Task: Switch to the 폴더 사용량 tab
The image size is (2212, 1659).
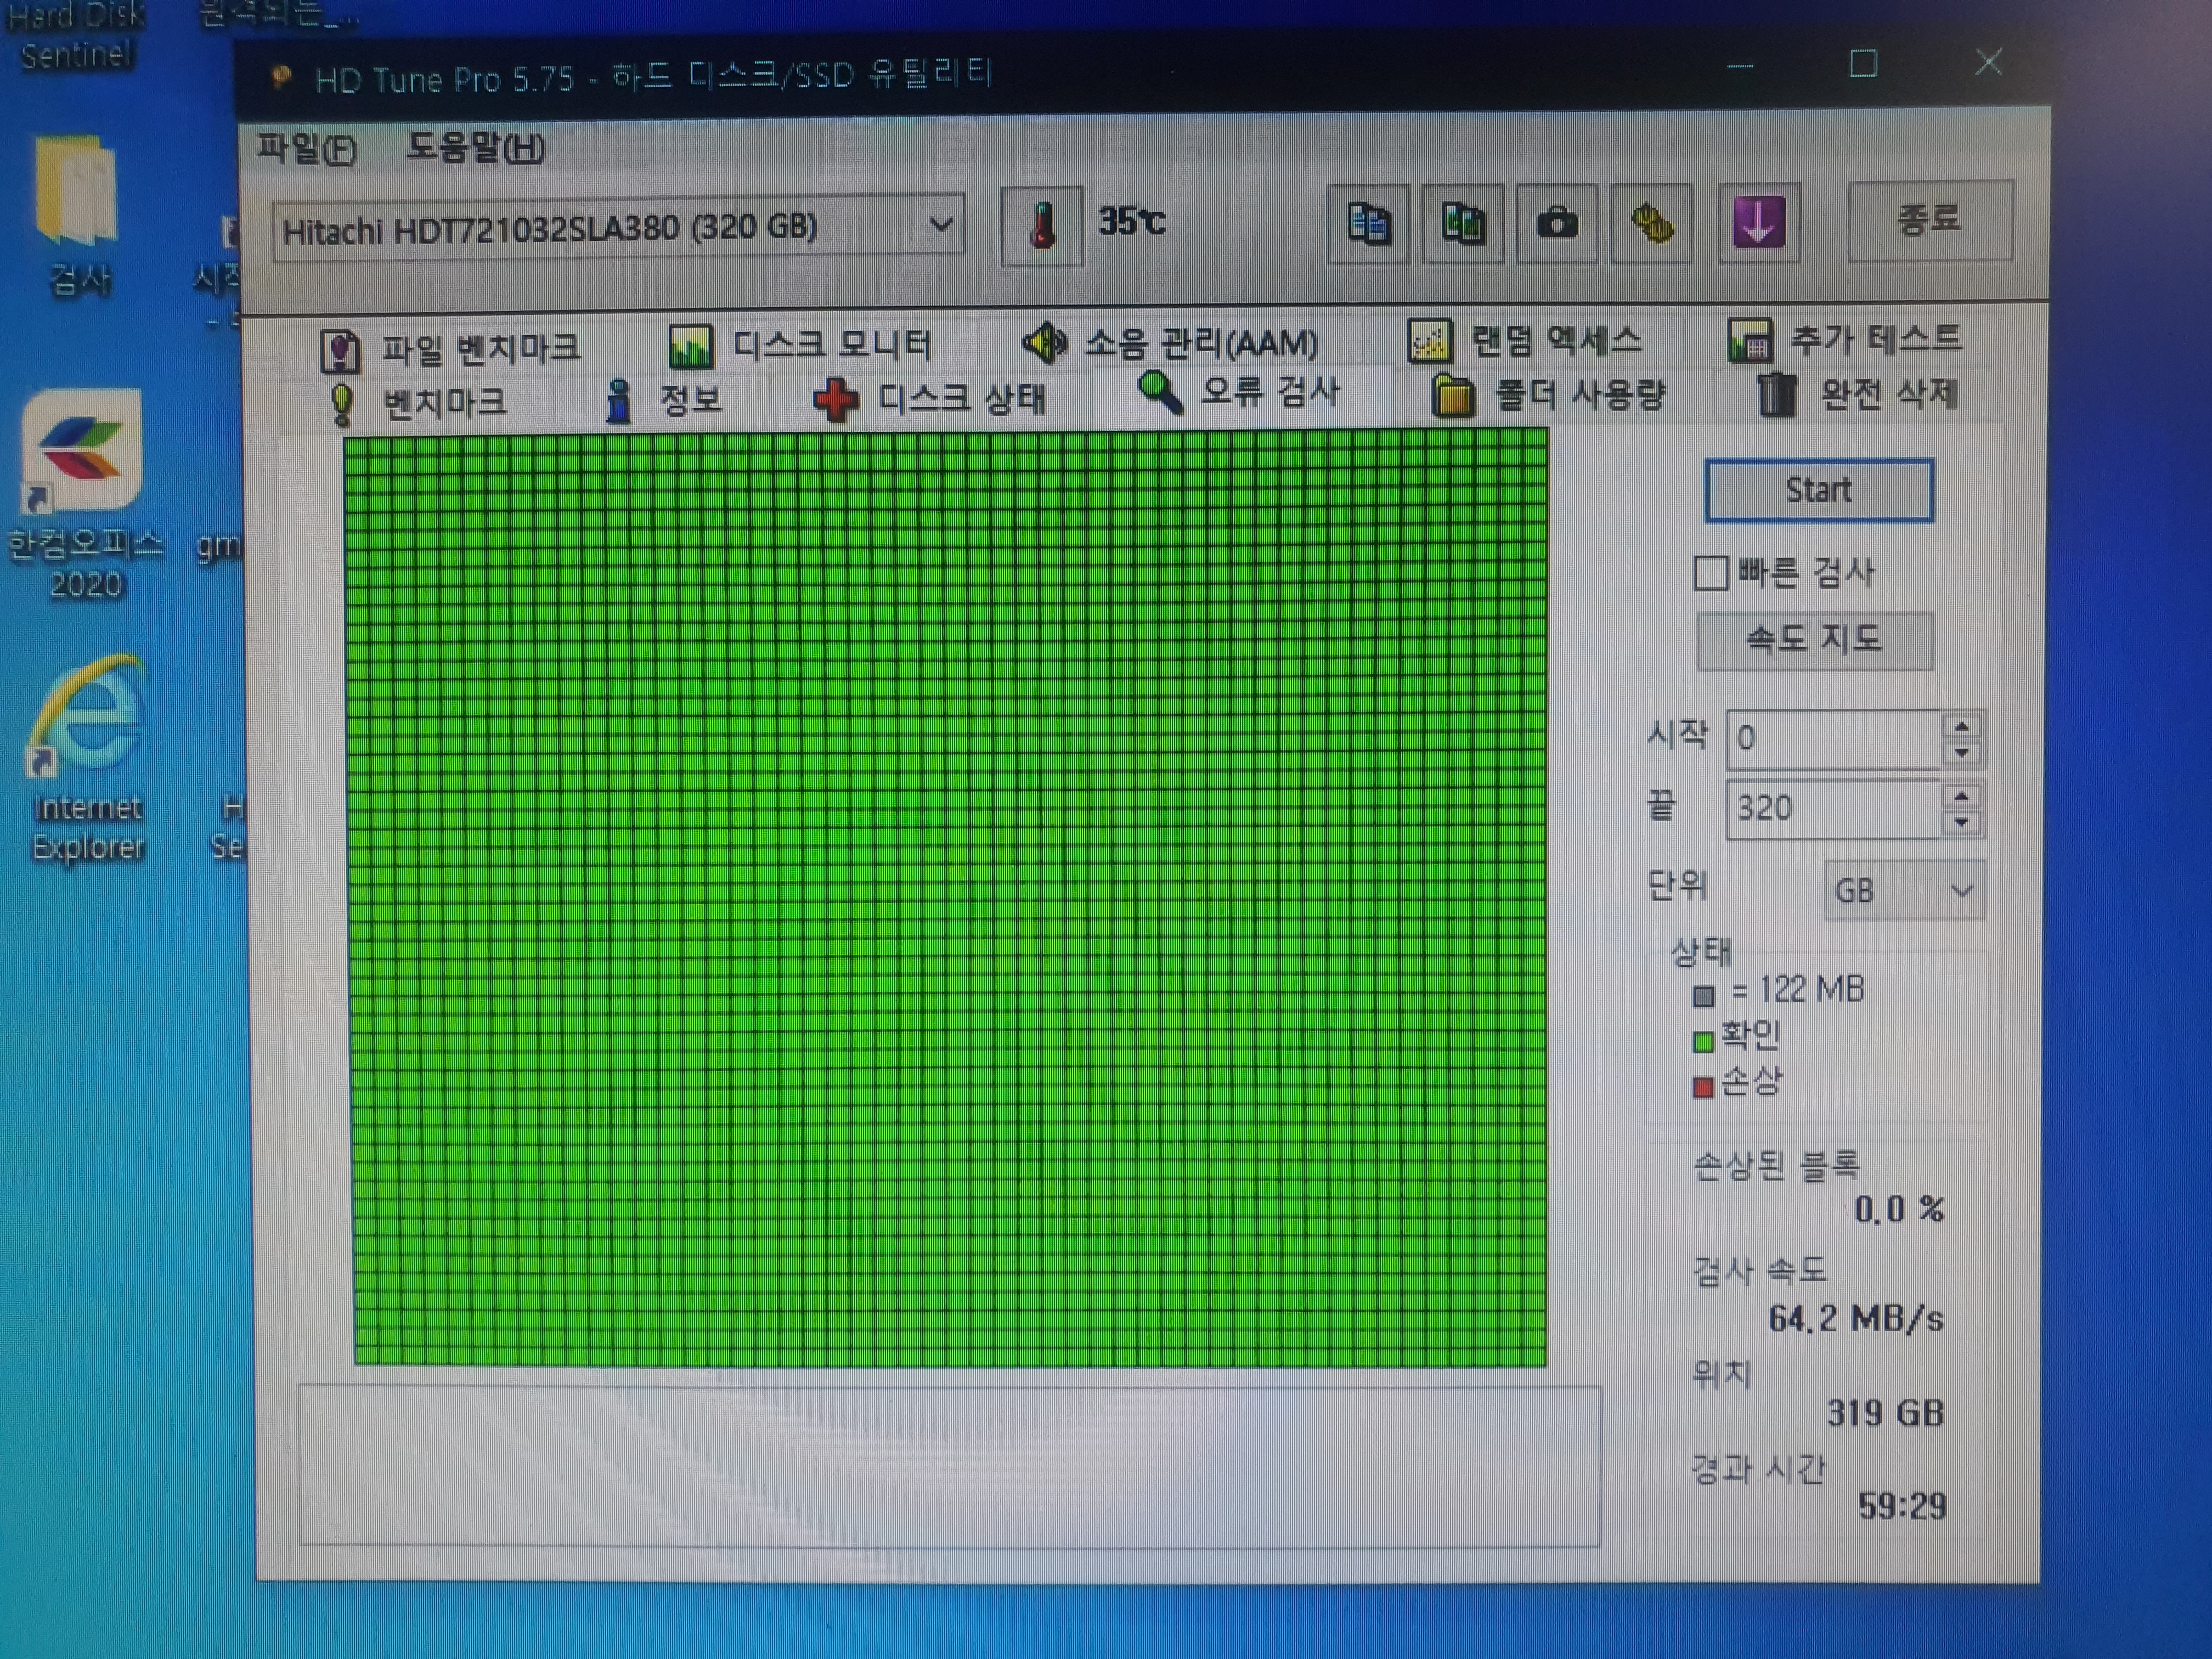Action: 1548,396
